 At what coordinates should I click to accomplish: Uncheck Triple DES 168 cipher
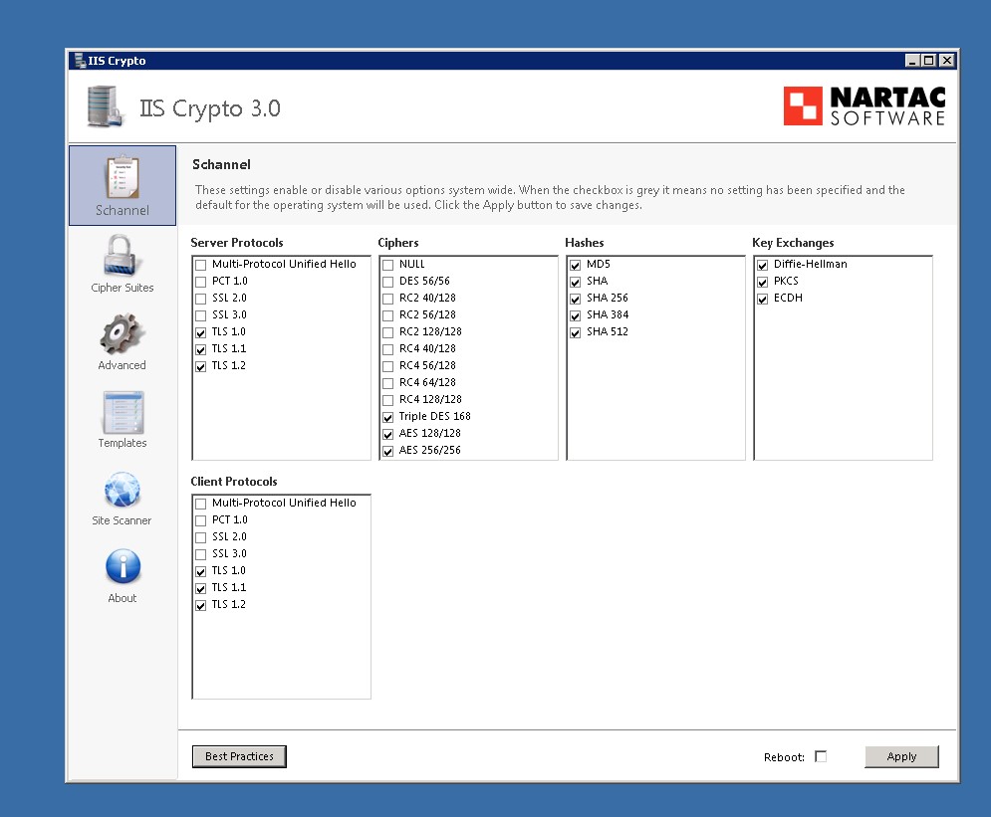388,417
